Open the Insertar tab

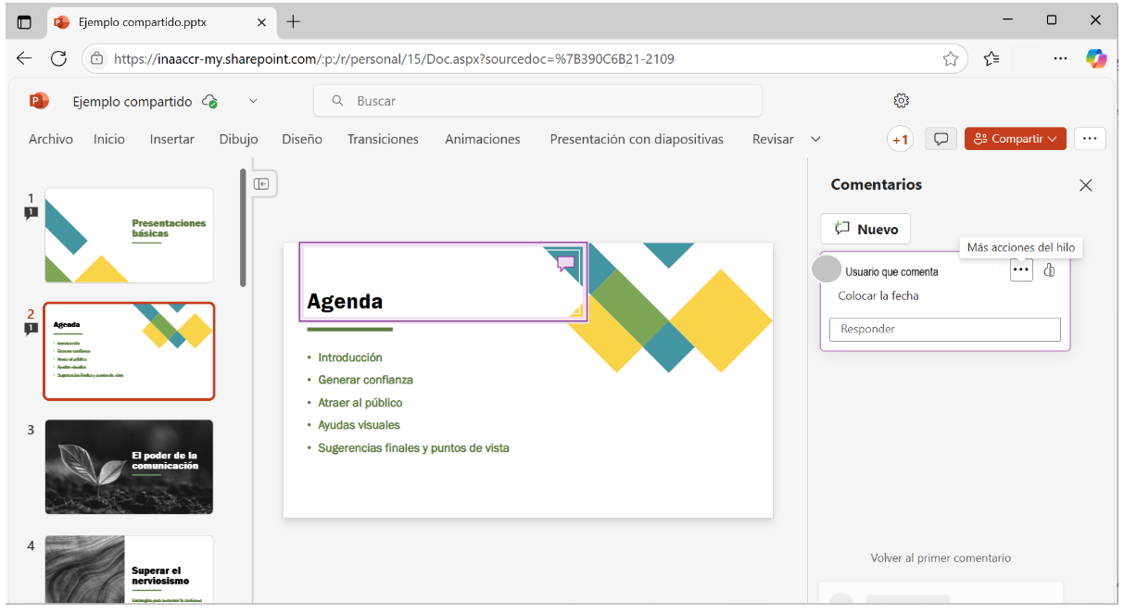[171, 139]
